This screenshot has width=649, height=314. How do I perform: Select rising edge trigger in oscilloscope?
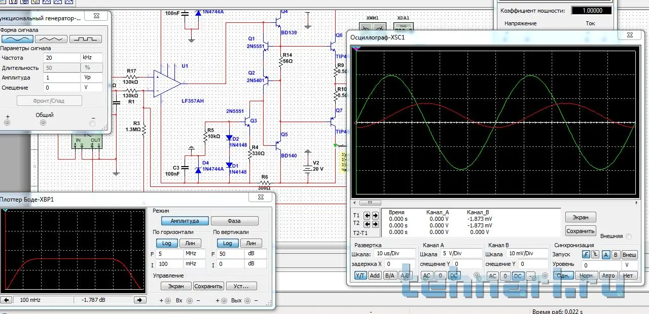(x=586, y=255)
